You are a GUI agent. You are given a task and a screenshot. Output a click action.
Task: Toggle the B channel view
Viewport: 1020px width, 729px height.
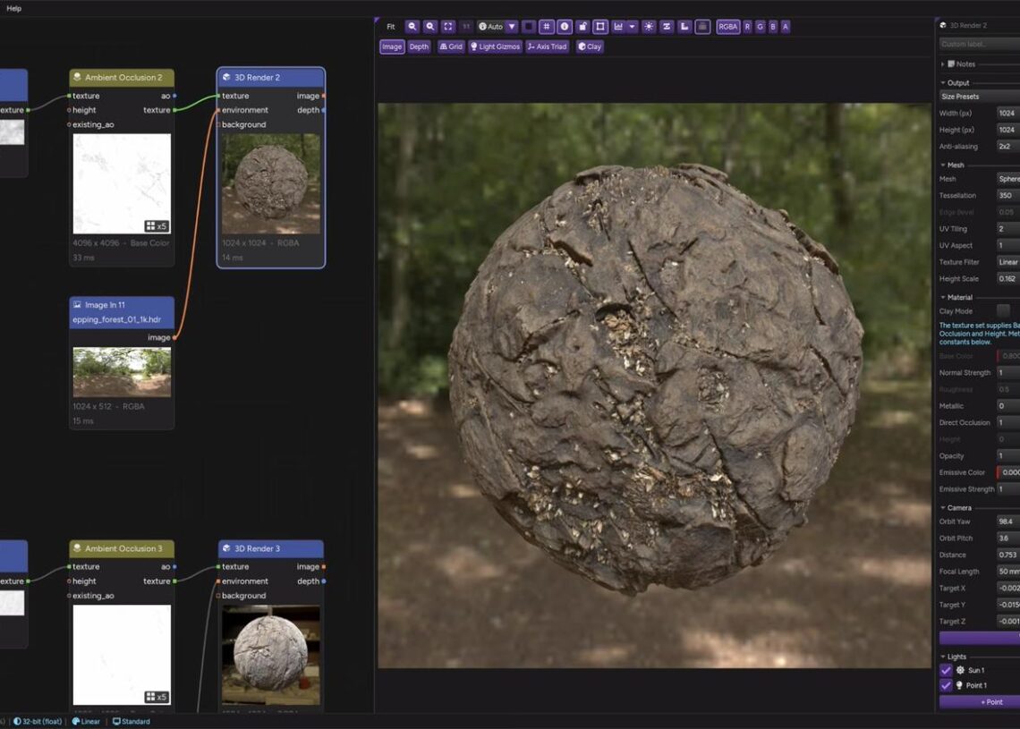coord(773,27)
